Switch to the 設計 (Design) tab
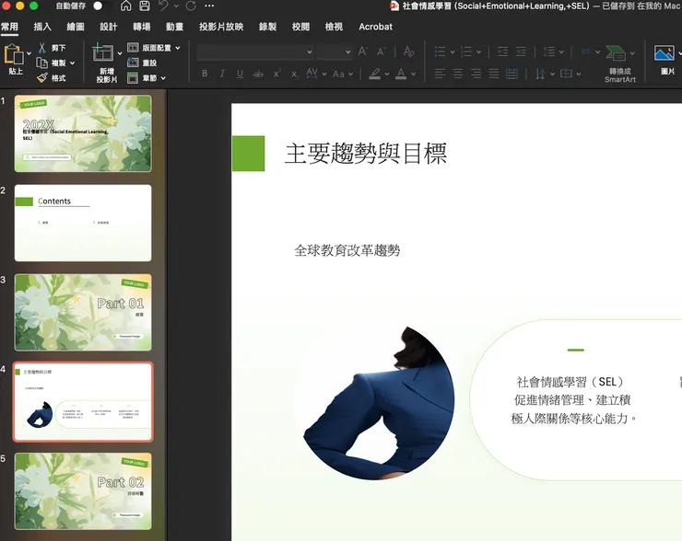This screenshot has height=541, width=682. pyautogui.click(x=109, y=27)
